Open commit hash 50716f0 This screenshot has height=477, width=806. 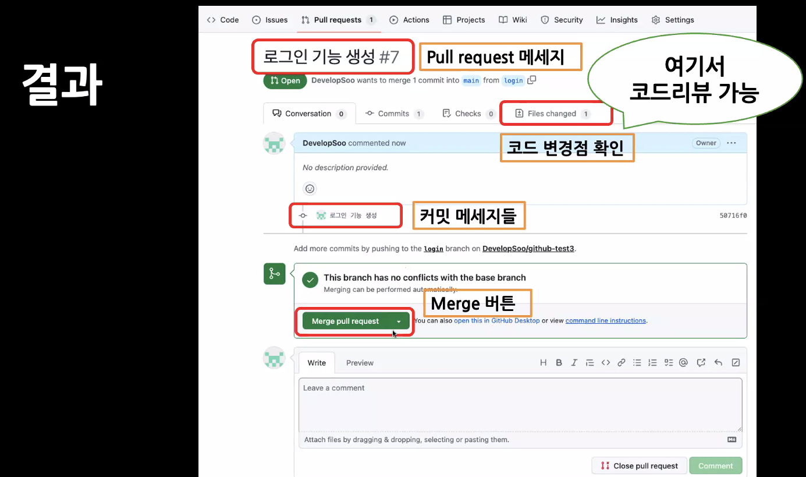pyautogui.click(x=733, y=215)
